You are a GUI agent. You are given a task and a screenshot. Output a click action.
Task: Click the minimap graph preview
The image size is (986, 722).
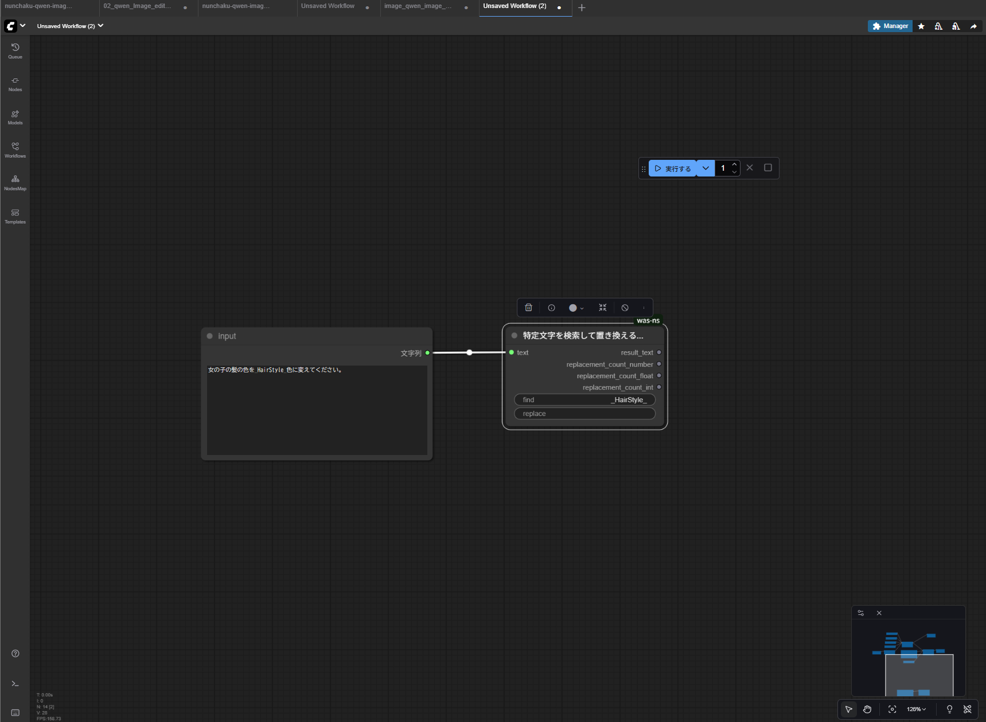[909, 658]
